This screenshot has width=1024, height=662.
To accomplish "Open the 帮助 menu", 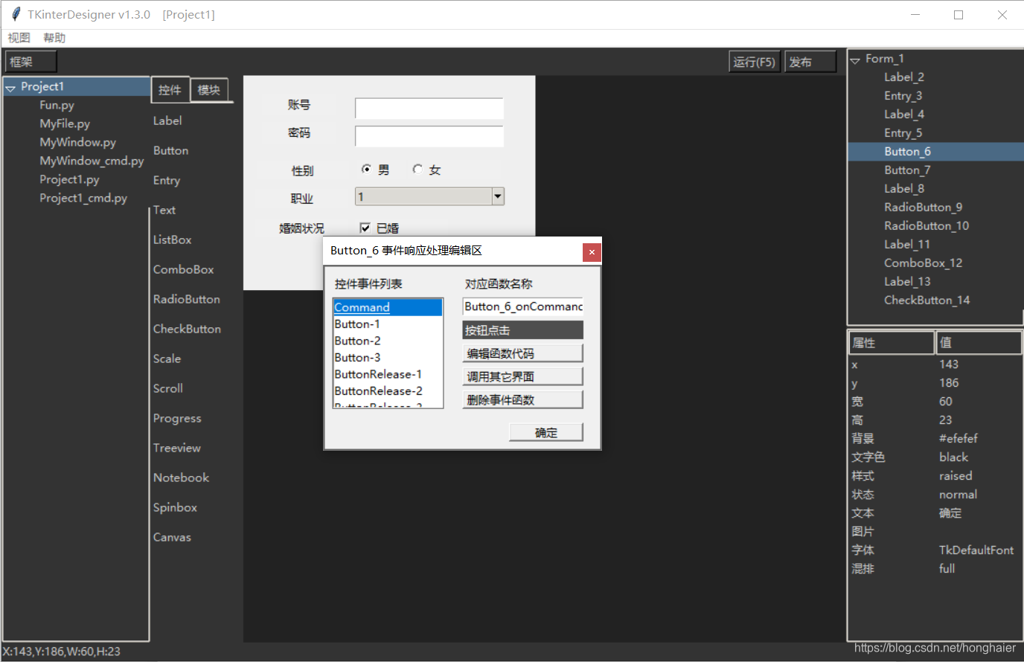I will click(x=54, y=38).
